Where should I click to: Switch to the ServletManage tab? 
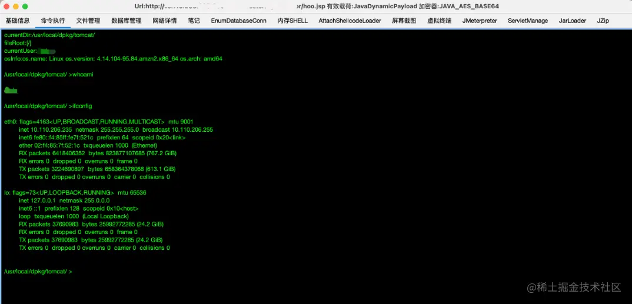click(x=528, y=21)
